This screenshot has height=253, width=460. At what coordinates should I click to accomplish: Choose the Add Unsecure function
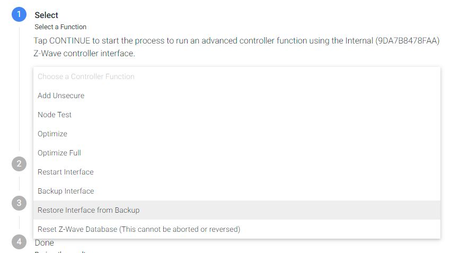point(61,95)
